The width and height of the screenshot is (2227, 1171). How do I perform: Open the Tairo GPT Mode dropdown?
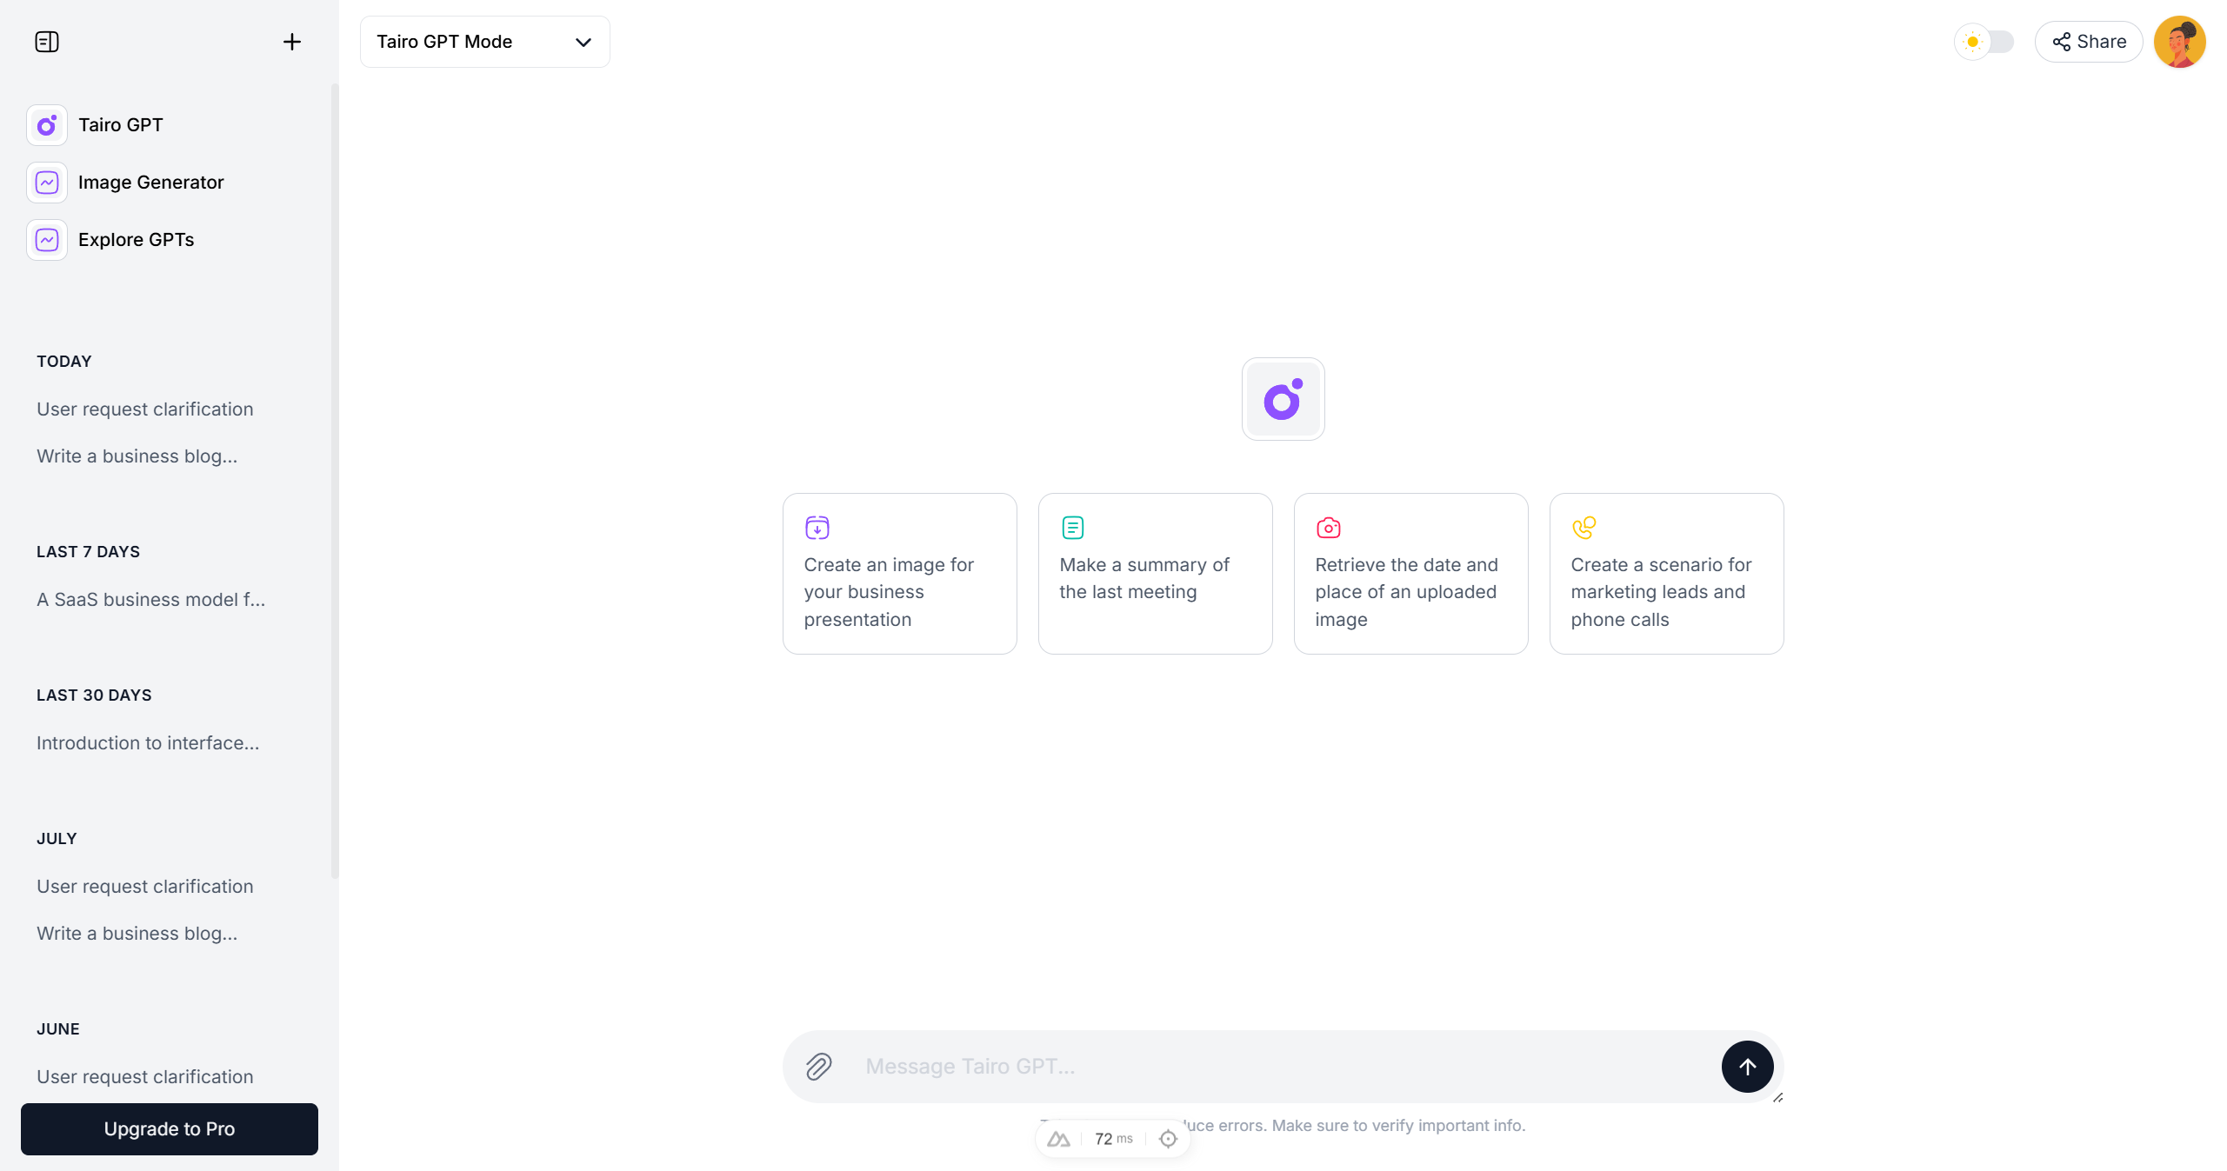click(x=483, y=41)
